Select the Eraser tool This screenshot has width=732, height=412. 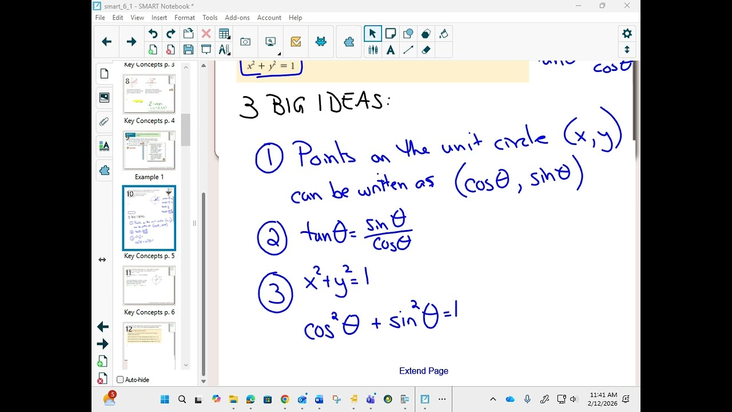pos(426,50)
